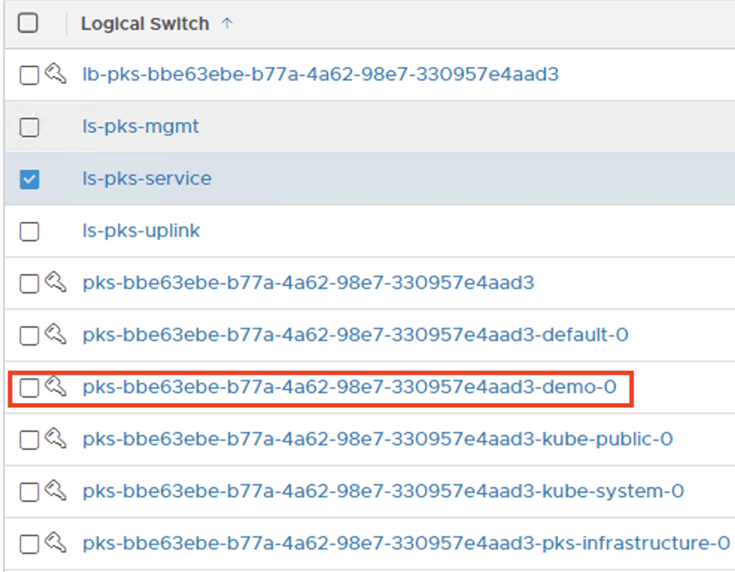Click key icon beside pks-bbe63ebe...-330957e4aad3 base switch

click(55, 282)
